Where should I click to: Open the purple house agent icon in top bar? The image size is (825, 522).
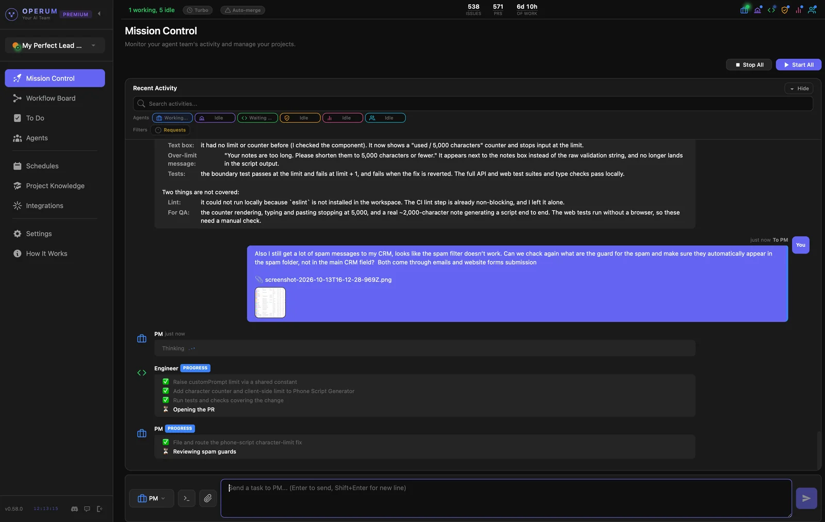point(757,10)
